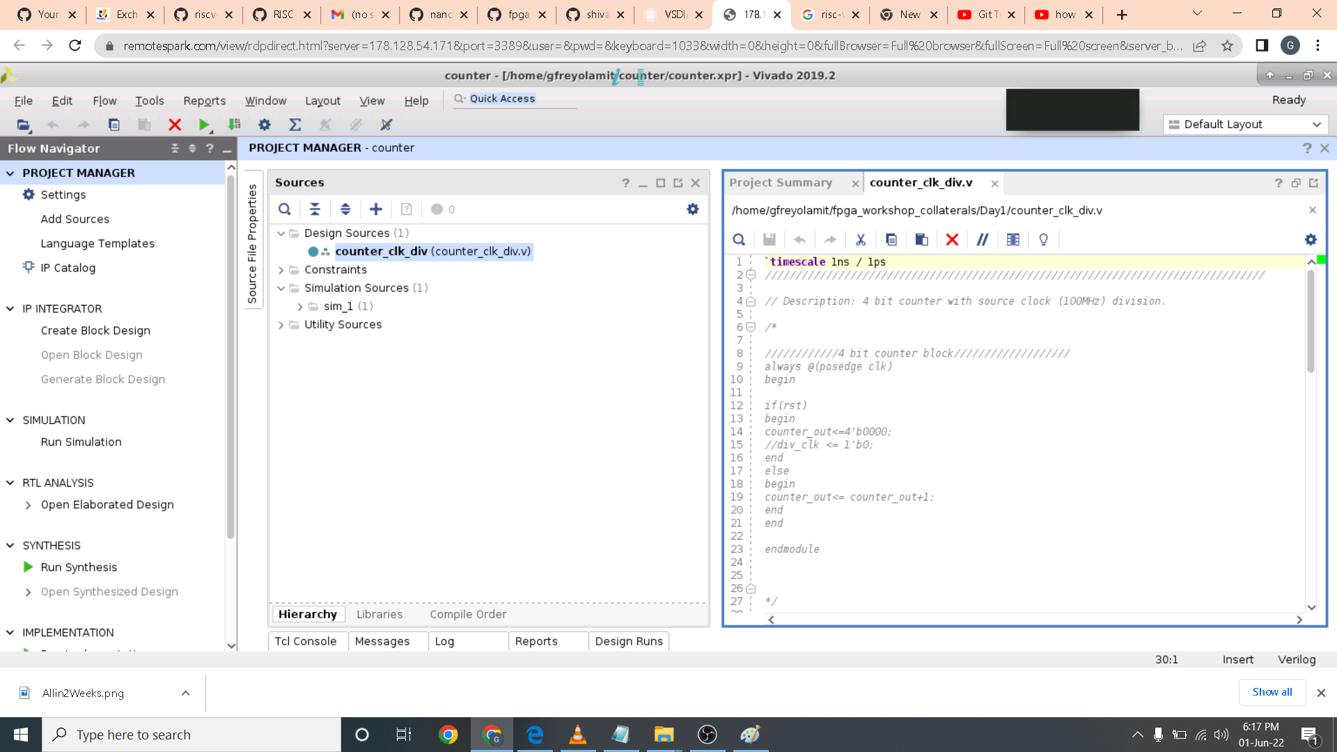This screenshot has height=752, width=1337.
Task: Search in the Sources panel
Action: (x=285, y=210)
